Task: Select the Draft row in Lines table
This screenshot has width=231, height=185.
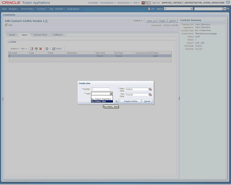Action: tap(90, 56)
